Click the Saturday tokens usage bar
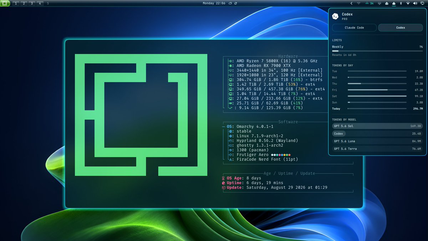 tap(377, 96)
